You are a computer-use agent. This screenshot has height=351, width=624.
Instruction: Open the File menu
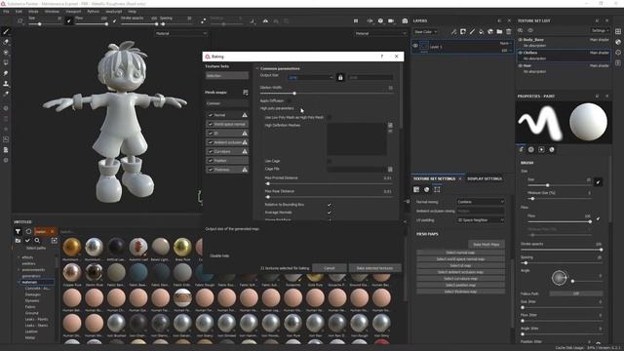tap(6, 12)
